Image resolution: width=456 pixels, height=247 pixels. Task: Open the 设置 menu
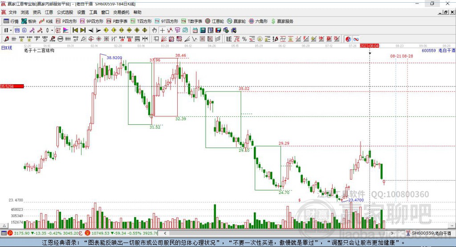[81, 12]
